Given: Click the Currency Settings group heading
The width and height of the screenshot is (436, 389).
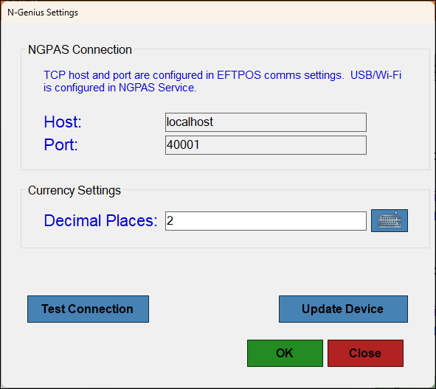Looking at the screenshot, I should [75, 191].
